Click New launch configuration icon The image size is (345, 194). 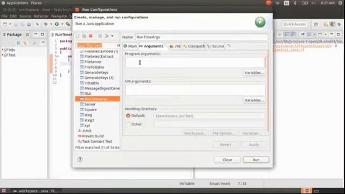78,36
